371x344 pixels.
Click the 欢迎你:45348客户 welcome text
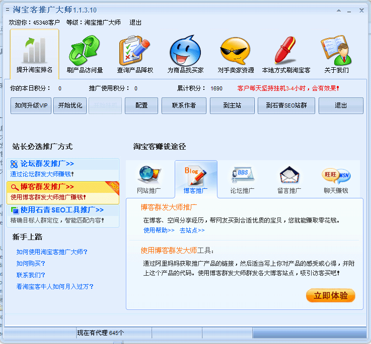[34, 23]
